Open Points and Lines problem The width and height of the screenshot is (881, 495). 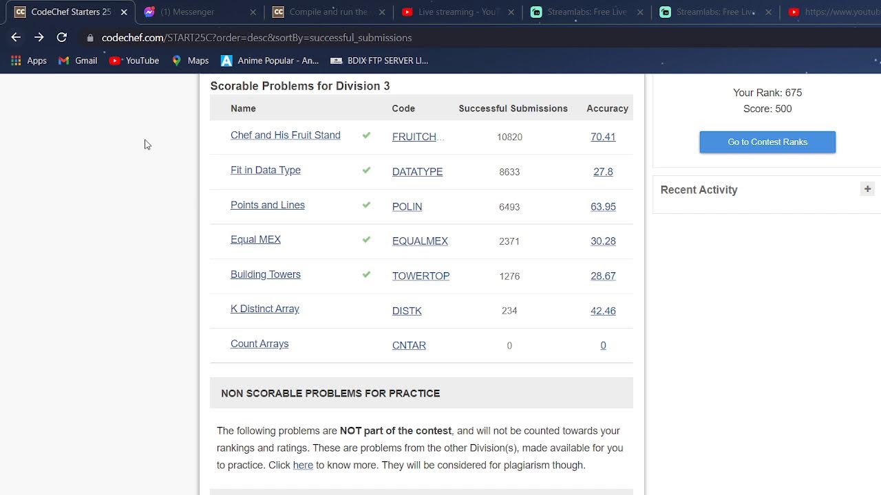tap(268, 205)
